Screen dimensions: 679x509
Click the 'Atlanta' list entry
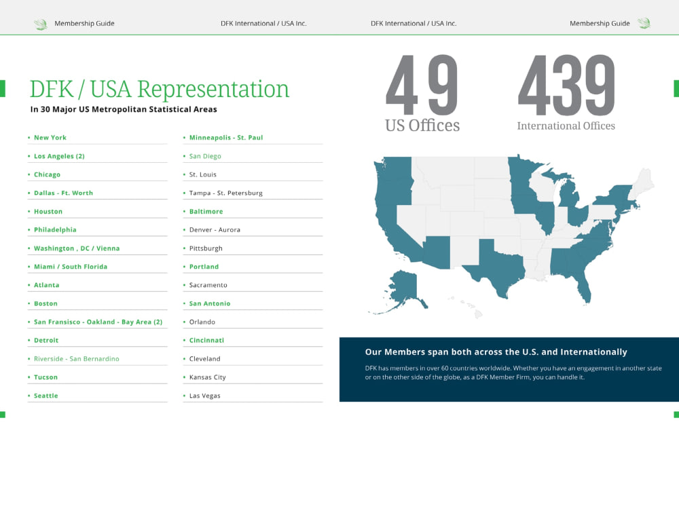pos(47,285)
